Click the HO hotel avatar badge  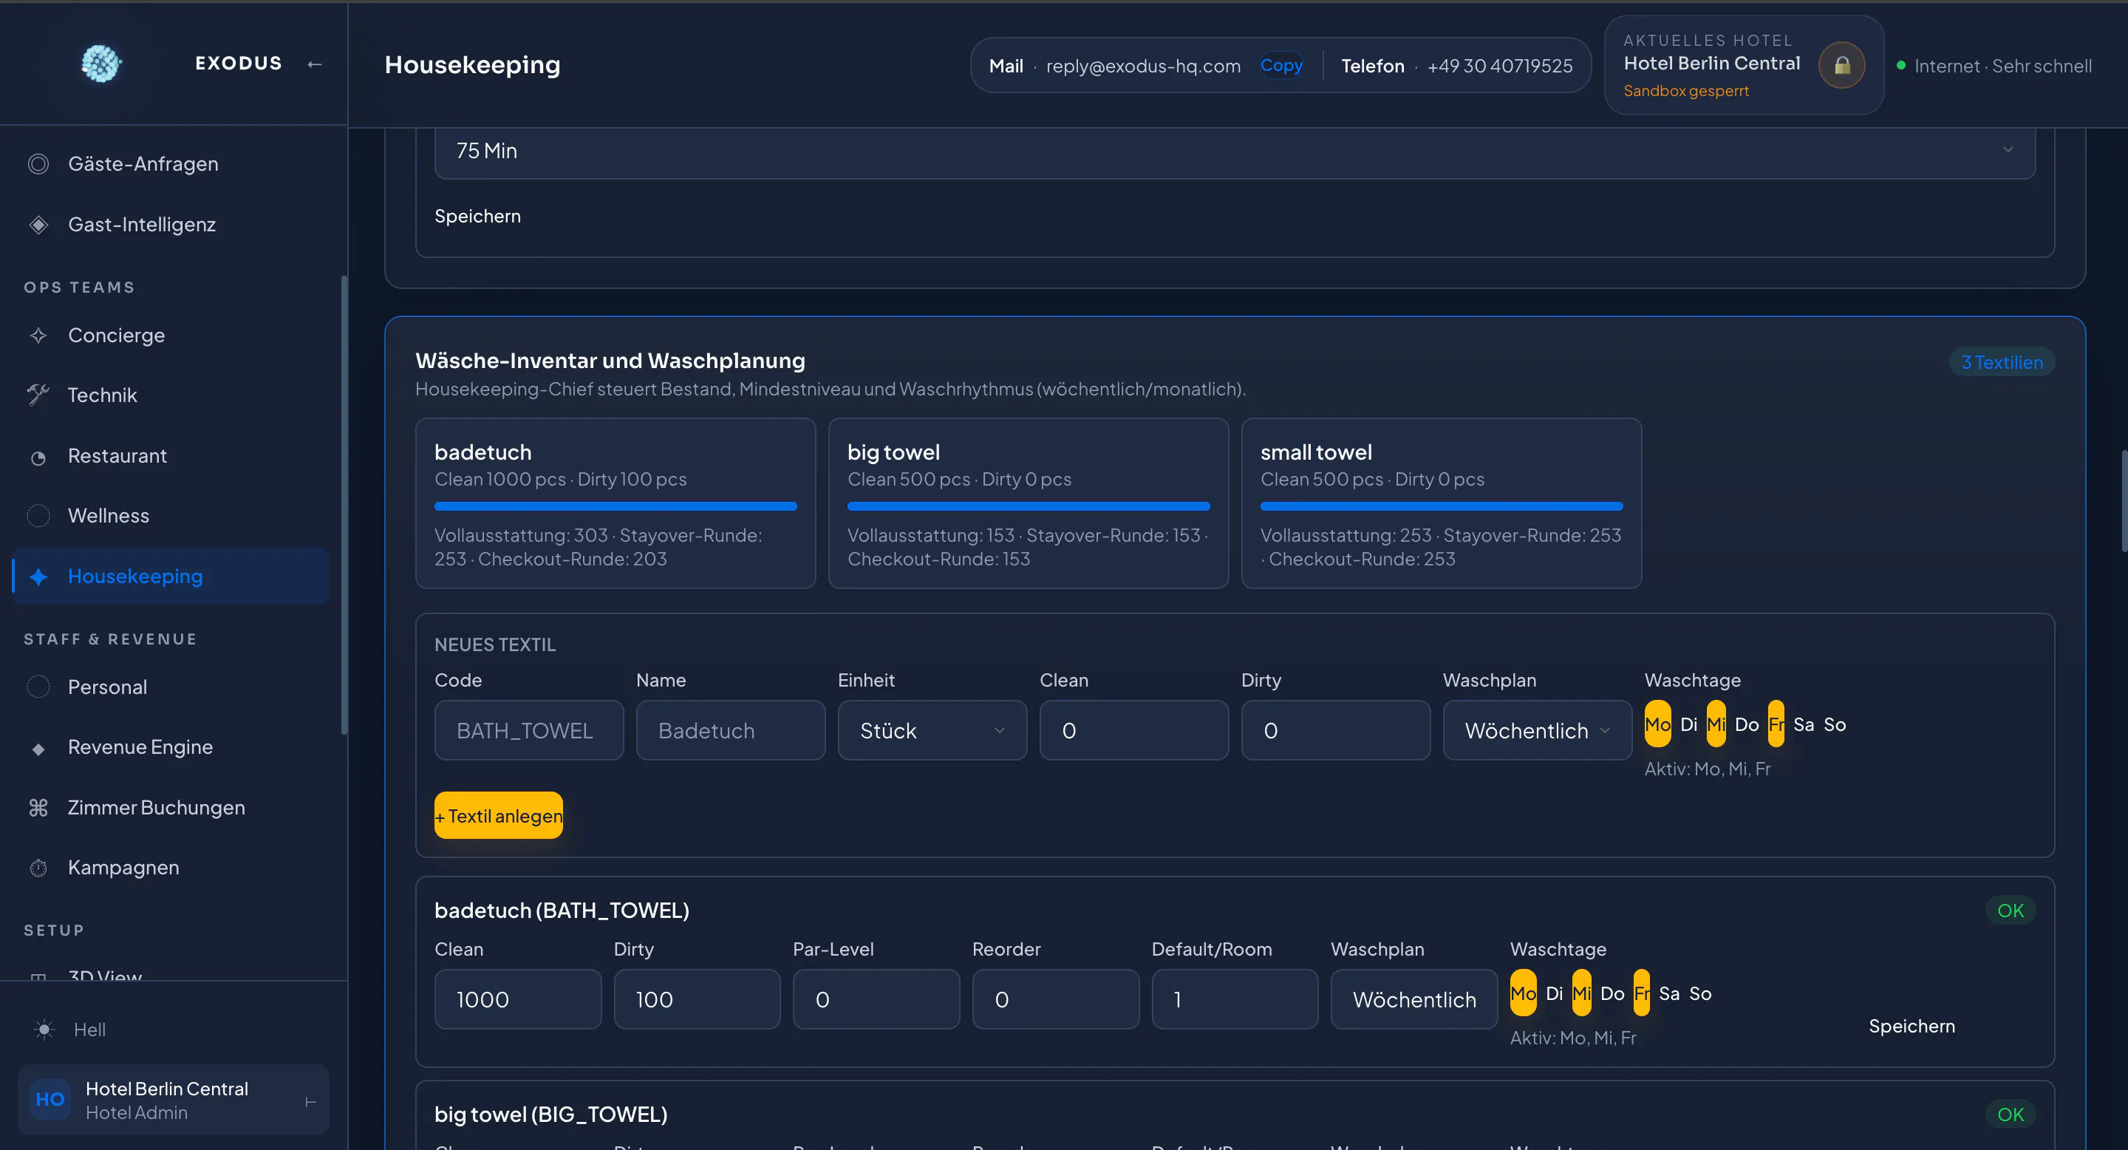click(50, 1100)
